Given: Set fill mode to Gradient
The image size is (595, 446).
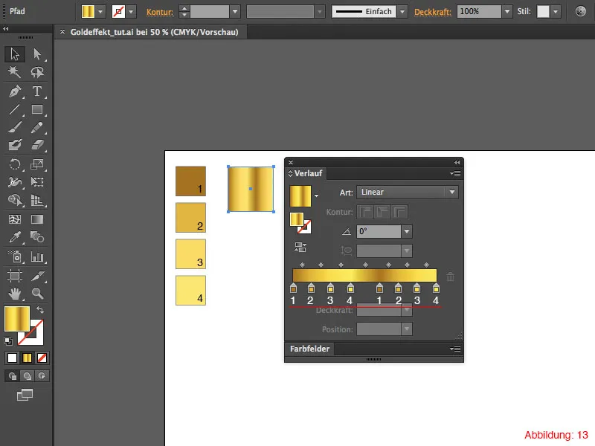Looking at the screenshot, I should click(x=27, y=358).
